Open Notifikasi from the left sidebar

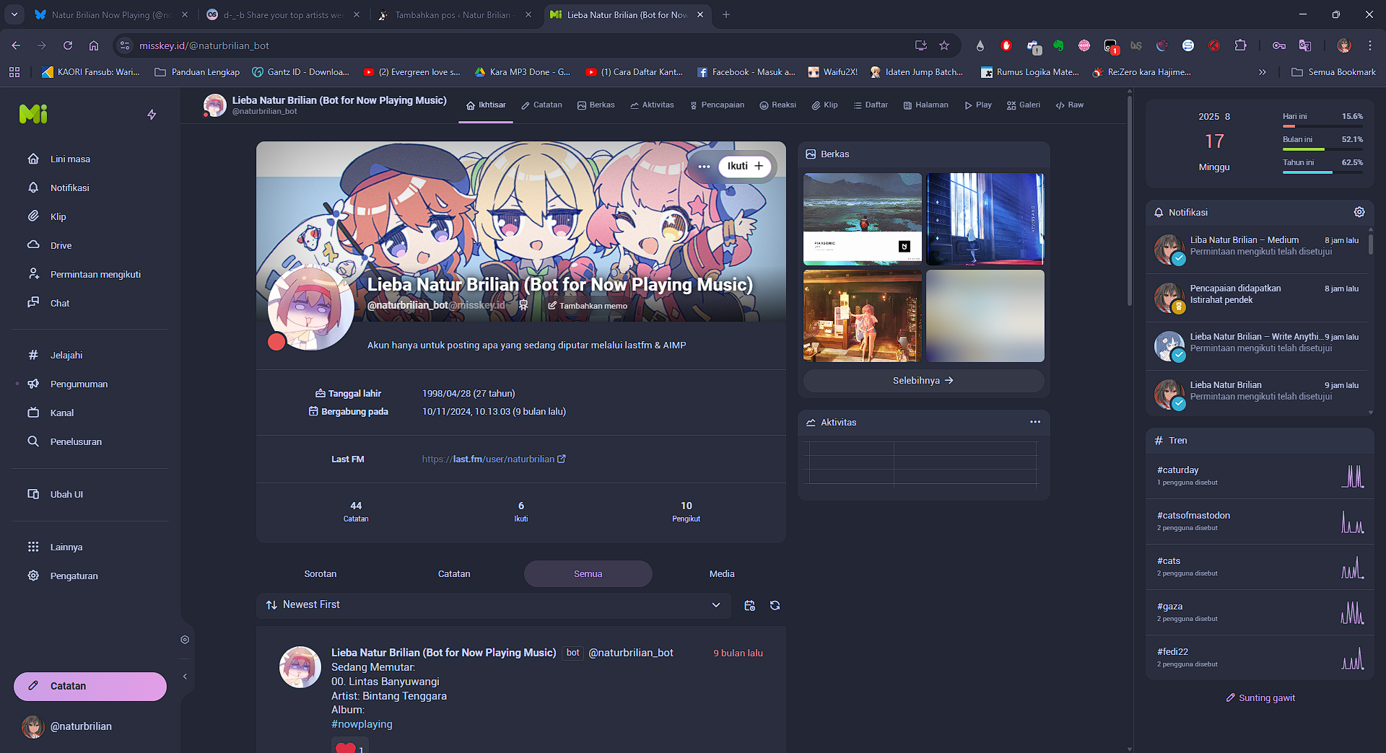click(x=69, y=188)
